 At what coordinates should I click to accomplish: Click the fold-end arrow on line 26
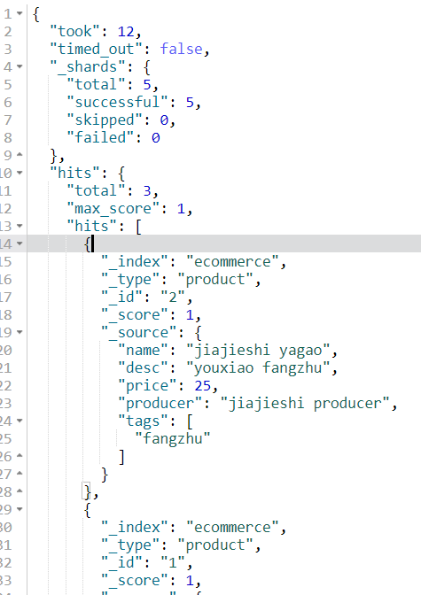click(19, 456)
